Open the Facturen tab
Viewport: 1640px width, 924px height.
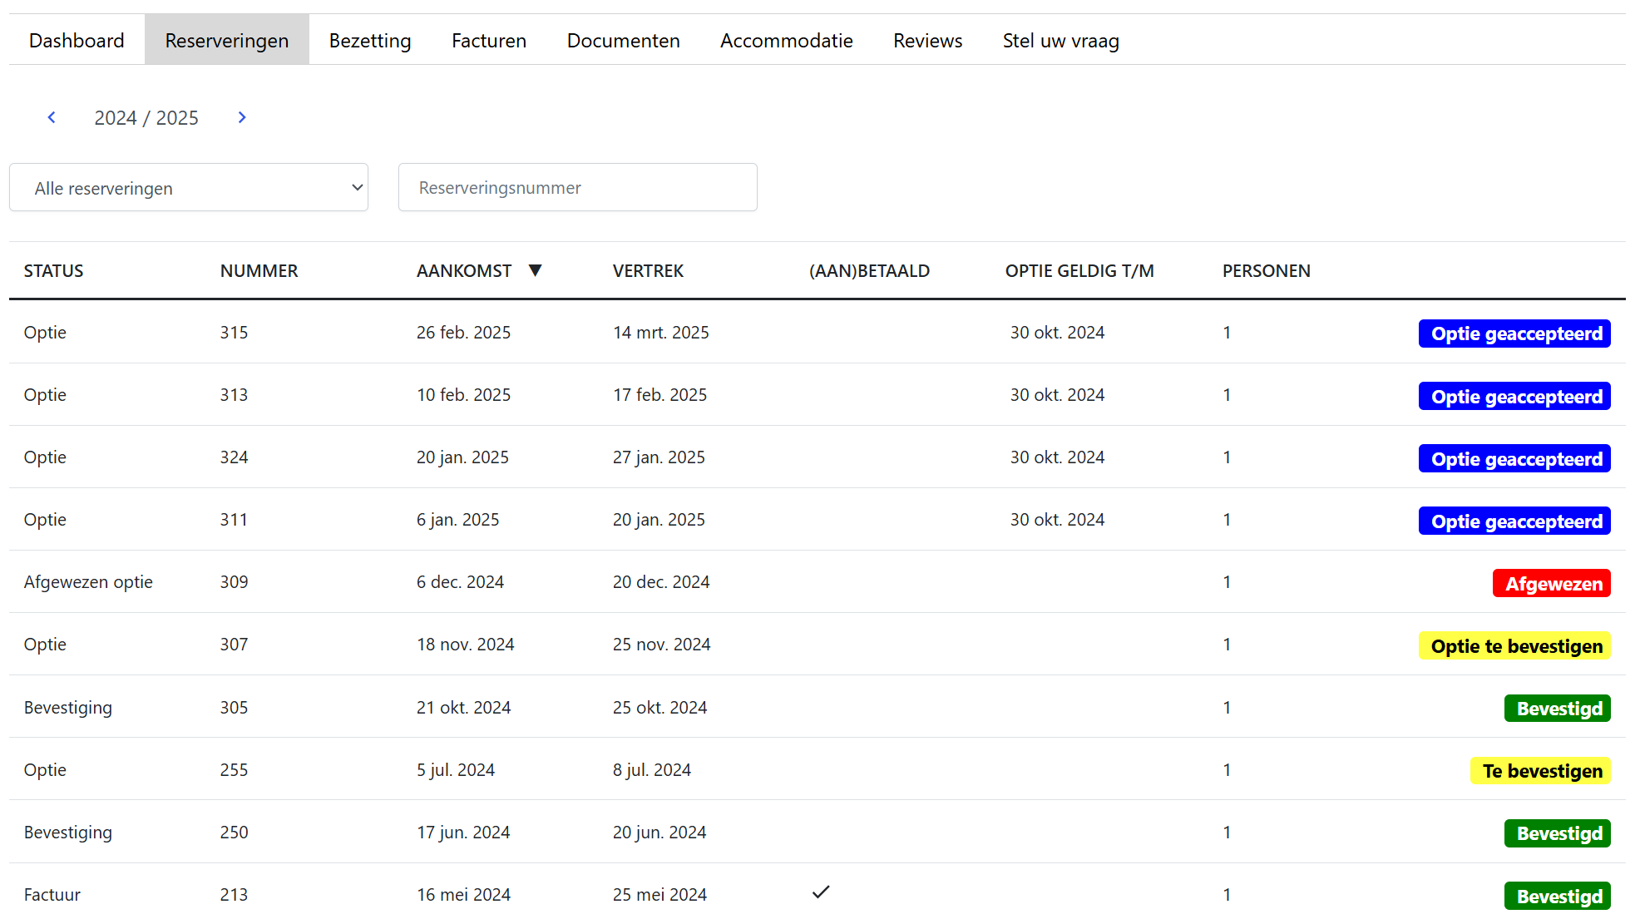point(489,40)
